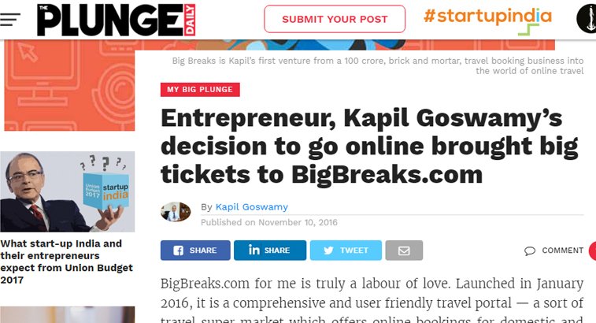Open the hamburger navigation menu
This screenshot has height=323, width=596.
tap(10, 20)
